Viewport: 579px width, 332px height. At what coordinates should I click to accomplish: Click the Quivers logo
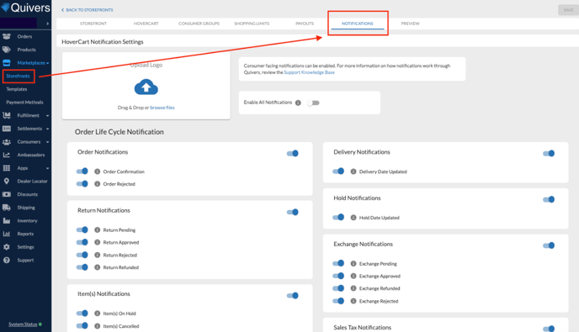coord(25,8)
